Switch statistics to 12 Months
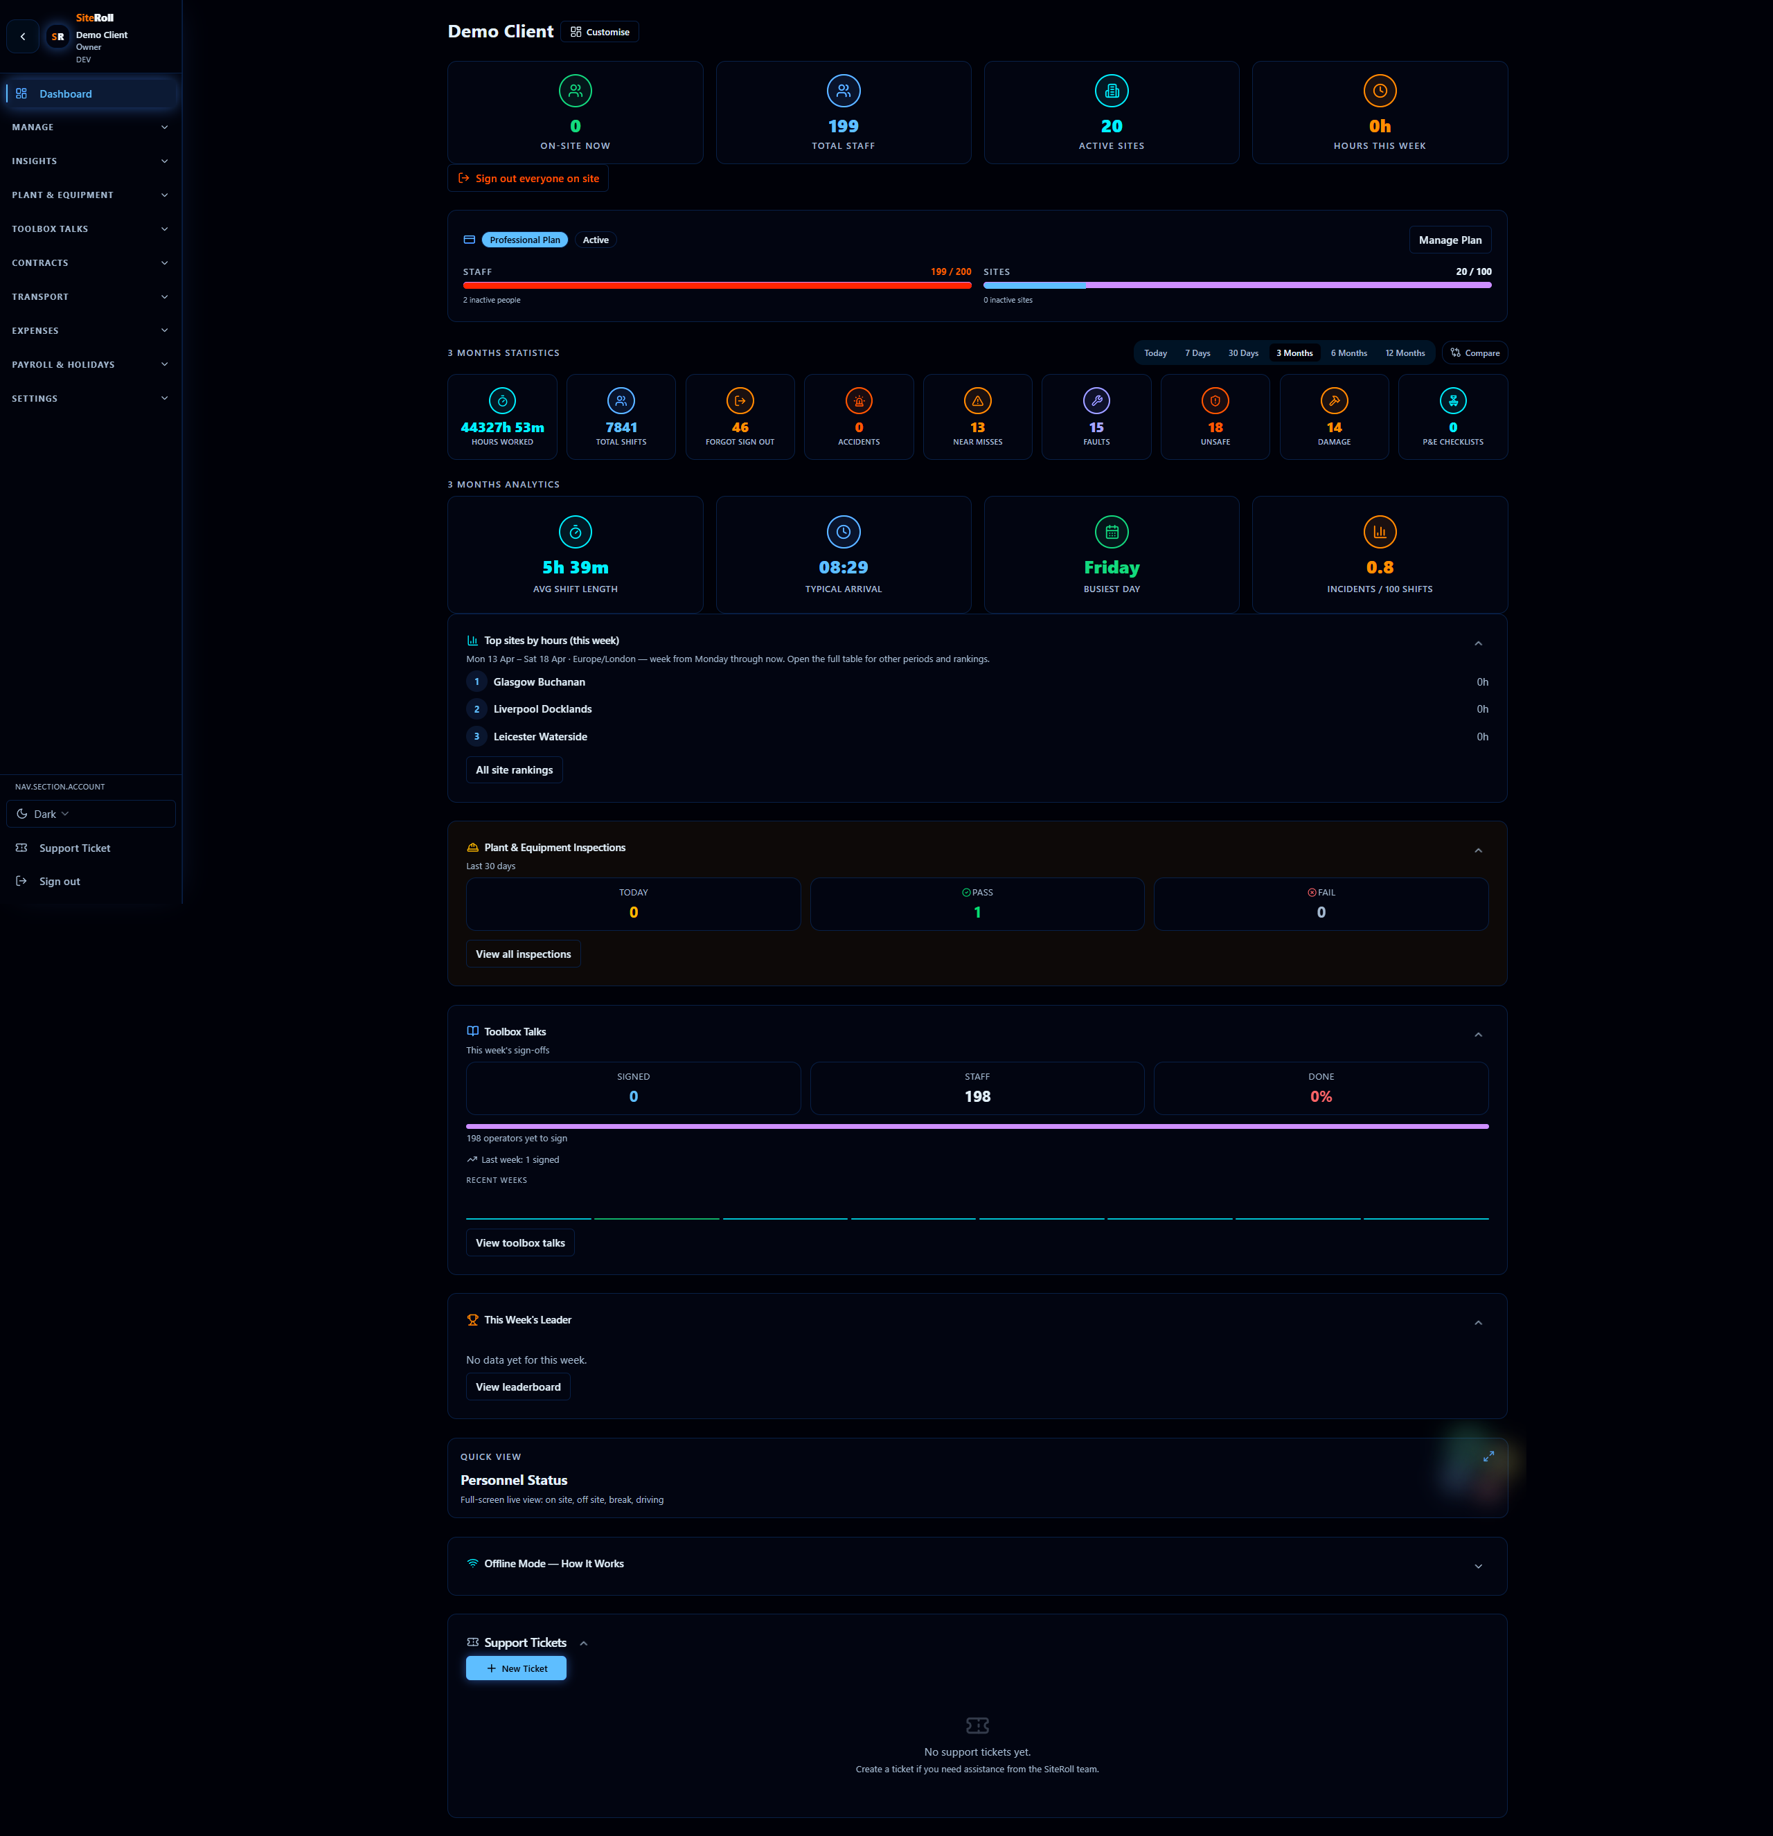The height and width of the screenshot is (1836, 1773). (x=1405, y=353)
